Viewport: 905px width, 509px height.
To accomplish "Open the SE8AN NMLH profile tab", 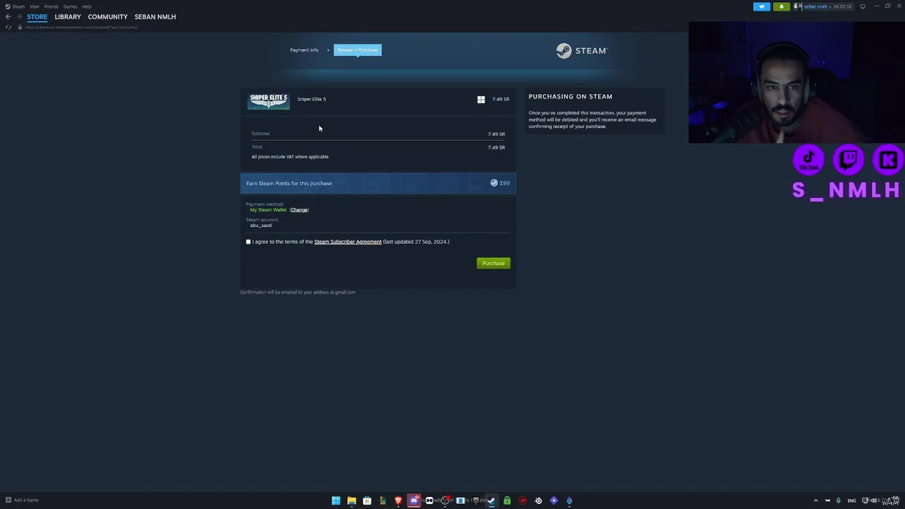I will pyautogui.click(x=155, y=17).
